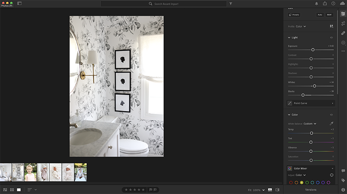Open the Info panel icon
This screenshot has height=194, width=347.
click(343, 190)
